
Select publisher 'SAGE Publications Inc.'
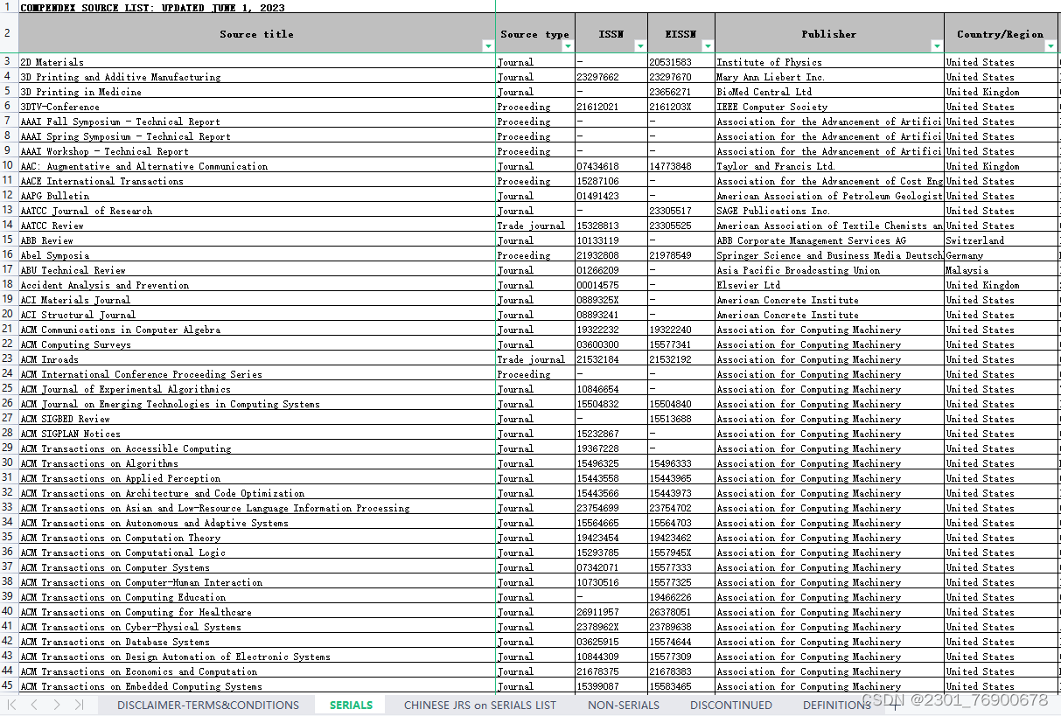[x=829, y=211]
